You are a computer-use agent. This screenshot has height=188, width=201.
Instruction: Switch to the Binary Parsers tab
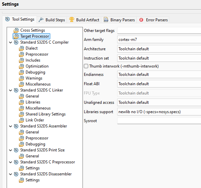pyautogui.click(x=119, y=20)
